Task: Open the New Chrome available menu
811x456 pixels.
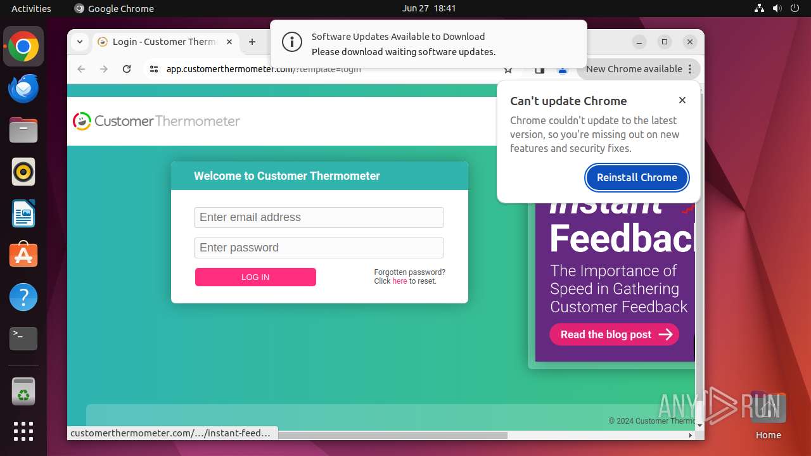Action: (x=639, y=69)
